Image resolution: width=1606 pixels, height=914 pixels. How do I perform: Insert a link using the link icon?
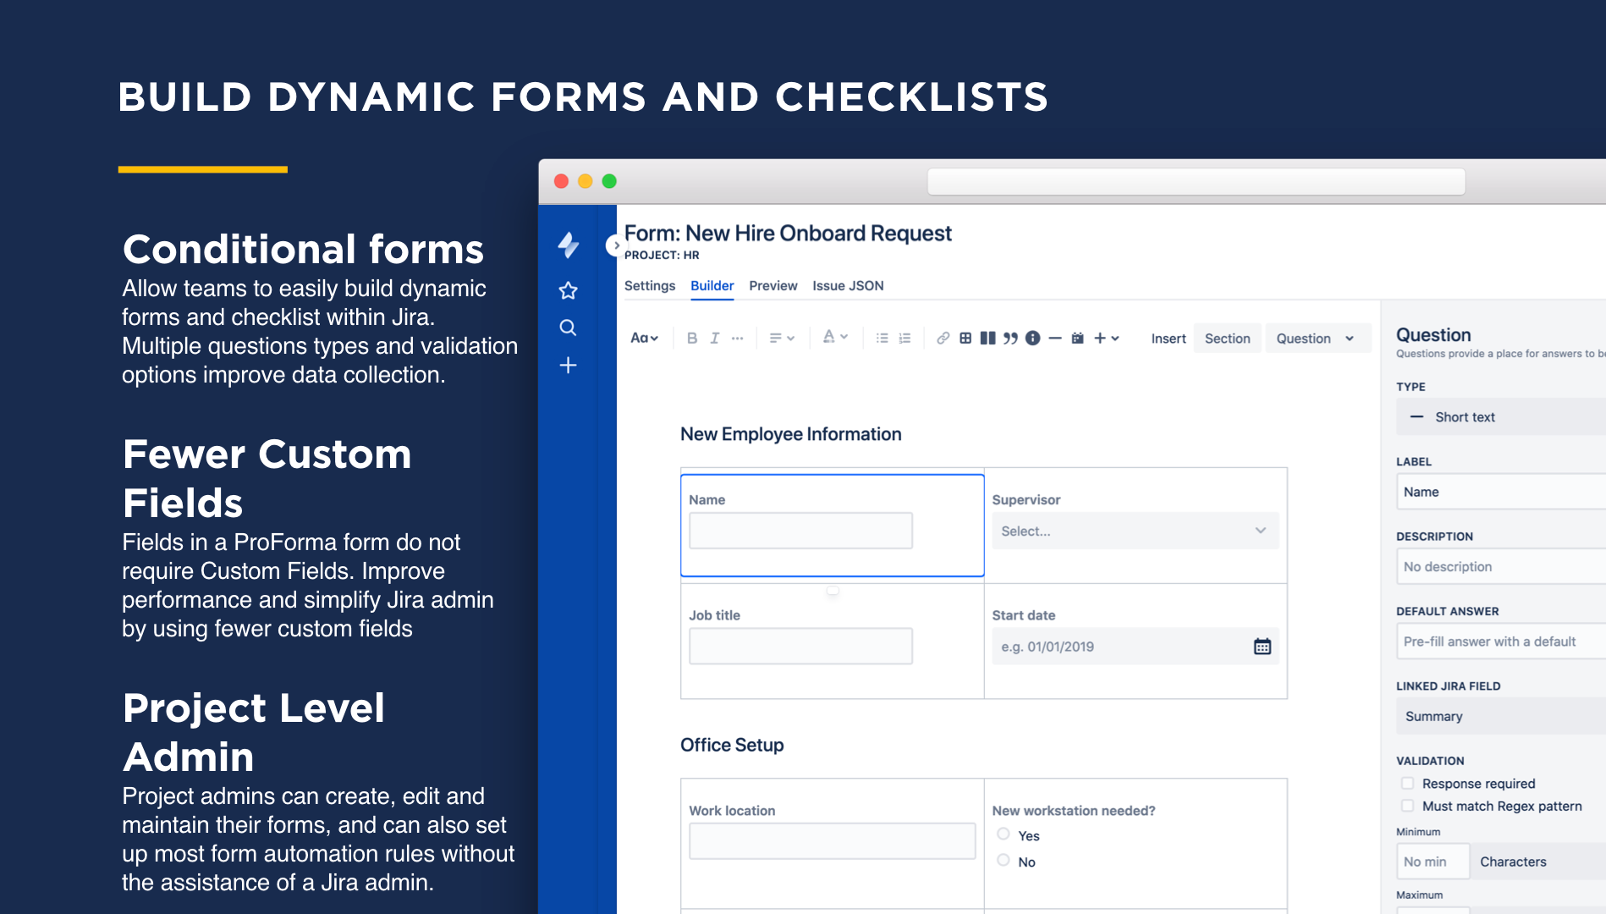tap(943, 338)
